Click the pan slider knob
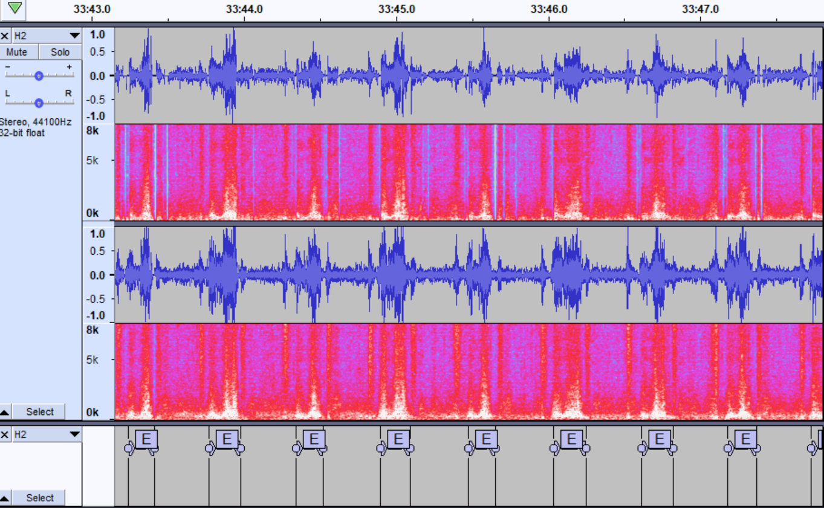 39,102
